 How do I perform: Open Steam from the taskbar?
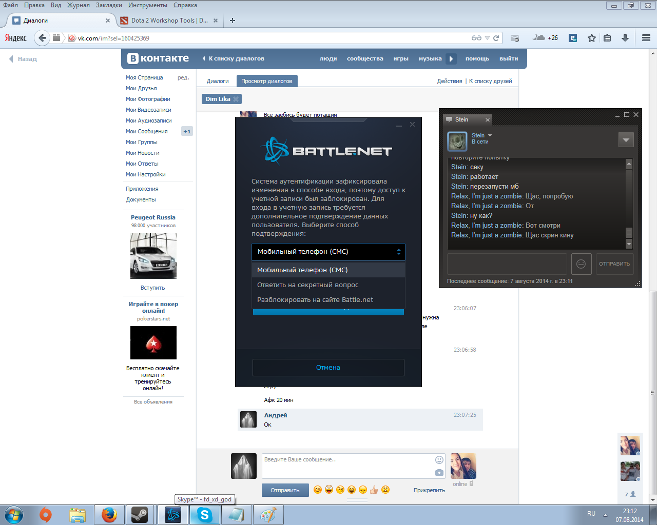[140, 515]
